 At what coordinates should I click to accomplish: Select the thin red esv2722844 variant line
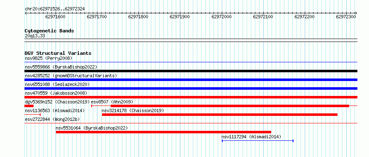(191, 123)
